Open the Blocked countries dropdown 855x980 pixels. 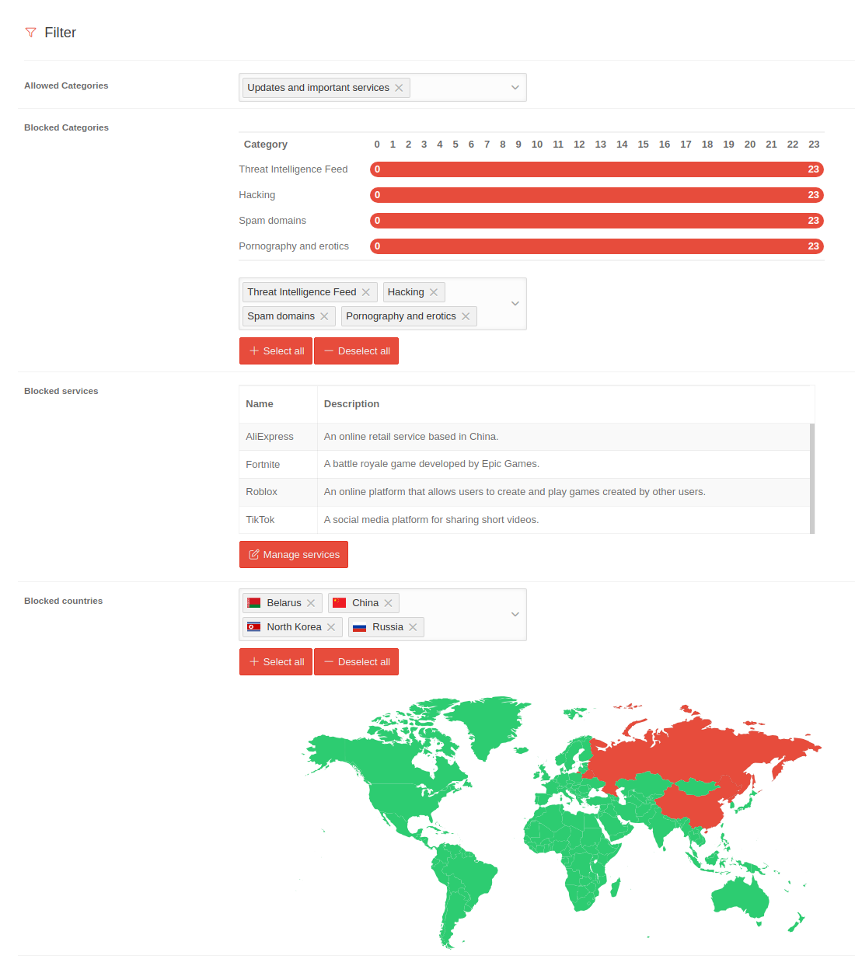coord(515,615)
